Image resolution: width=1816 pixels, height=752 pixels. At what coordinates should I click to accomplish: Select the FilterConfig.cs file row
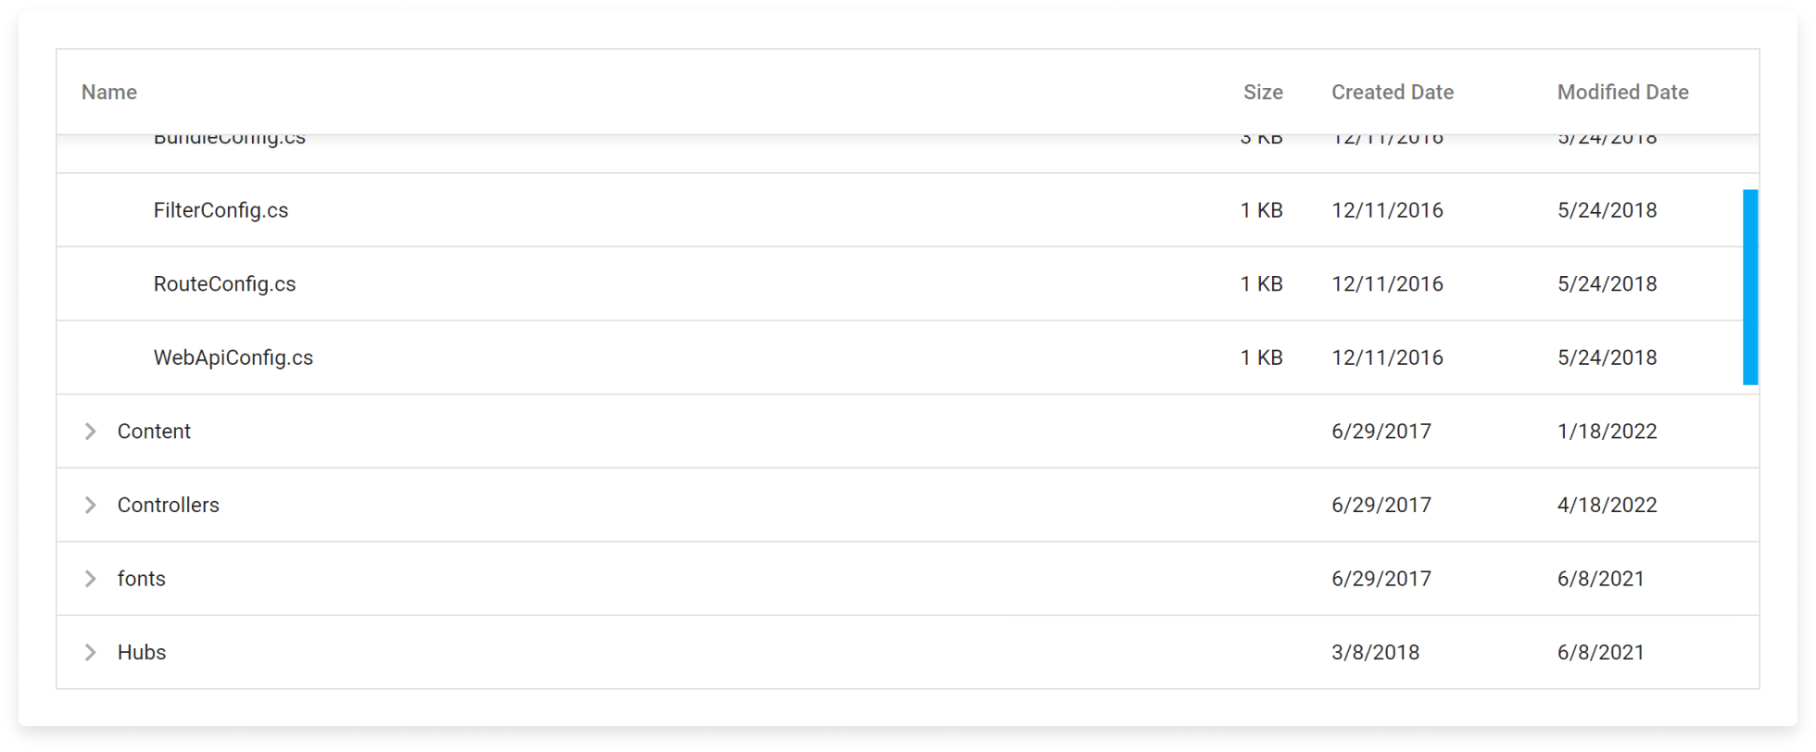click(x=221, y=210)
